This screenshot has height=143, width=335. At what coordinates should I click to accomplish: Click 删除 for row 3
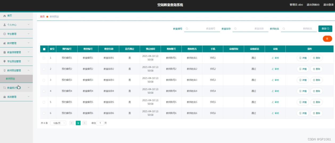click(x=316, y=80)
